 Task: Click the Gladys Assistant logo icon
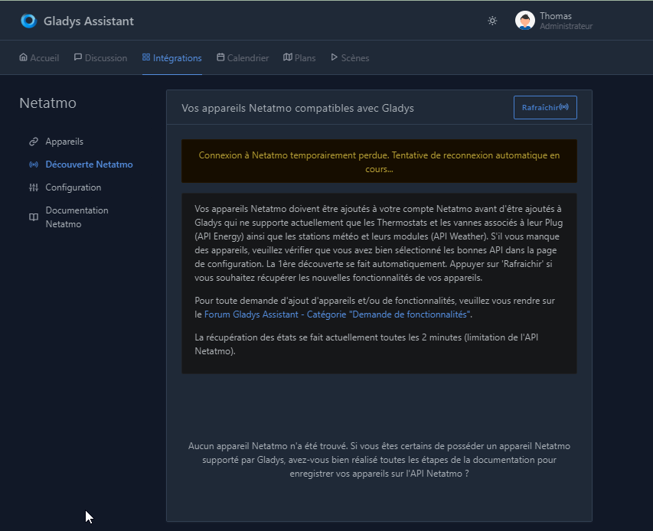29,21
